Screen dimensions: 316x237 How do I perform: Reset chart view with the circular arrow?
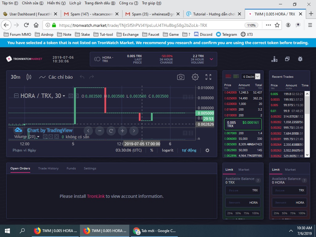click(x=111, y=131)
